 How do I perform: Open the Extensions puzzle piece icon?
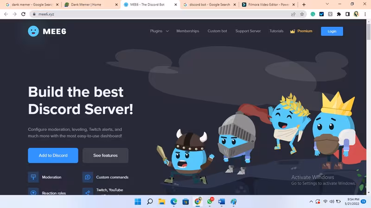tap(339, 14)
